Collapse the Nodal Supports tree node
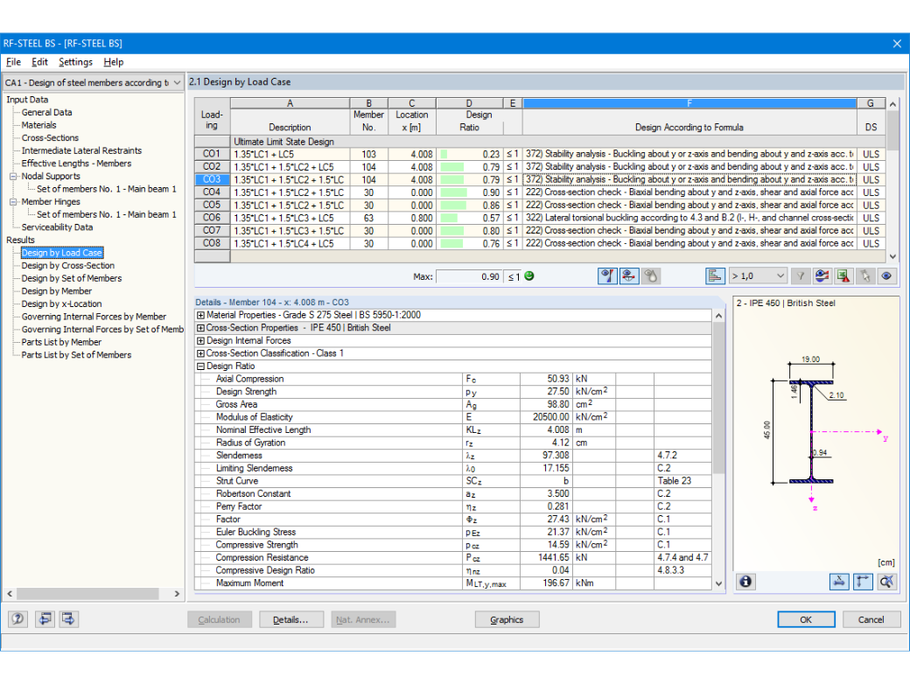Viewport: 910px width, 684px height. coord(13,177)
